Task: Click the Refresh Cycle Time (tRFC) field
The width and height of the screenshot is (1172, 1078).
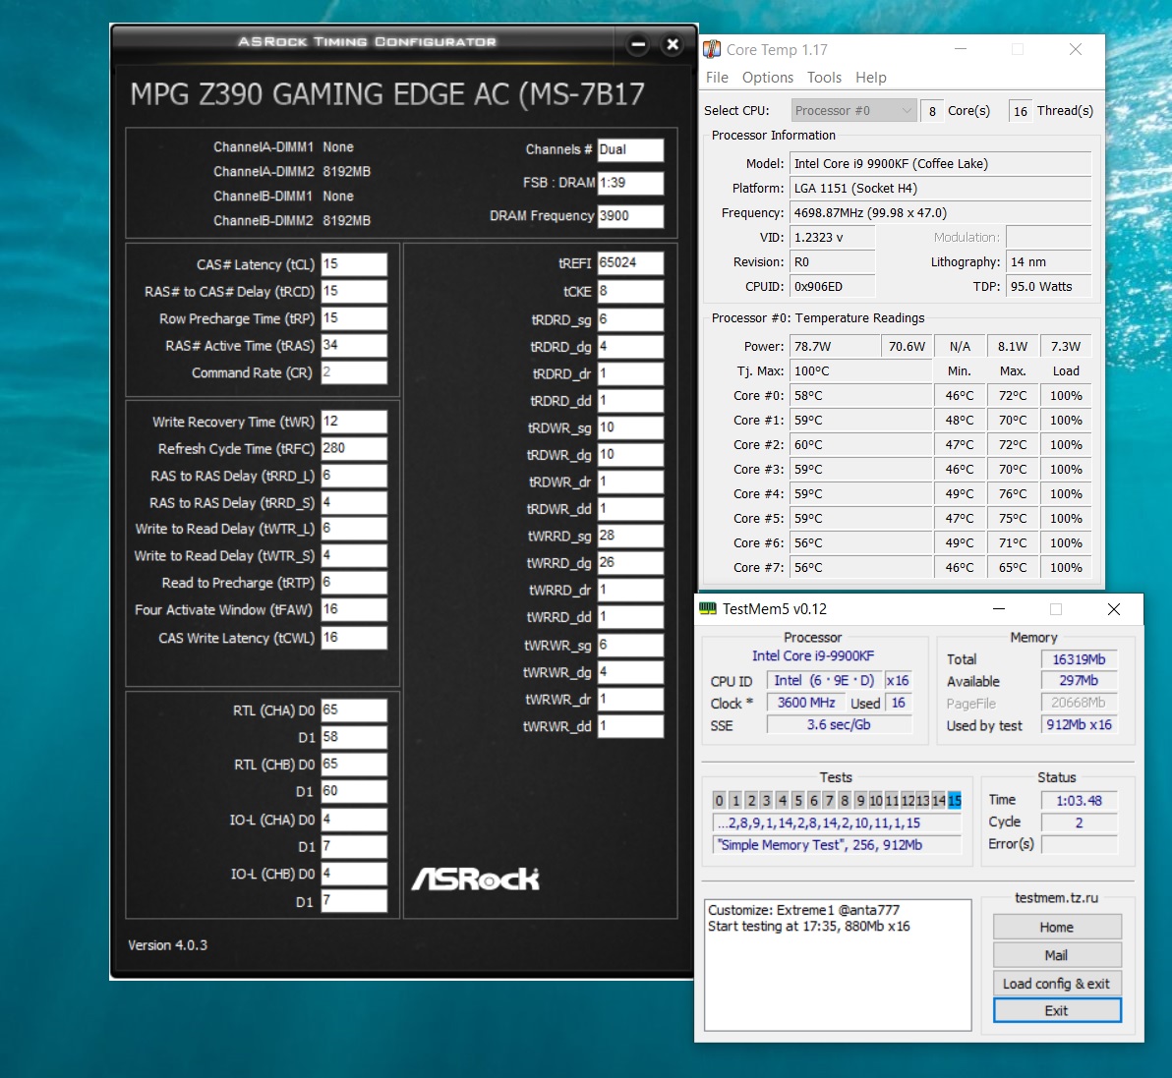Action: pyautogui.click(x=354, y=448)
